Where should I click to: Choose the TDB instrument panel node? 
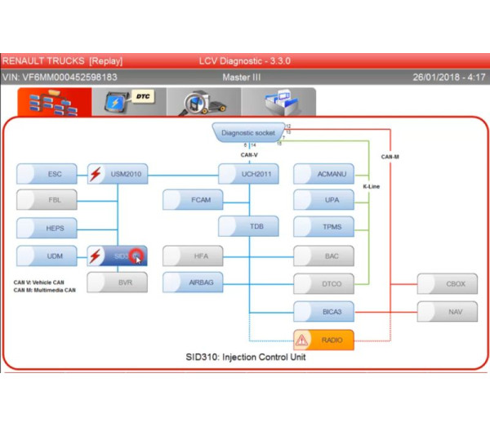click(x=249, y=226)
